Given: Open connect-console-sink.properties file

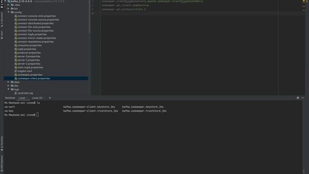Looking at the screenshot, I should (37, 16).
